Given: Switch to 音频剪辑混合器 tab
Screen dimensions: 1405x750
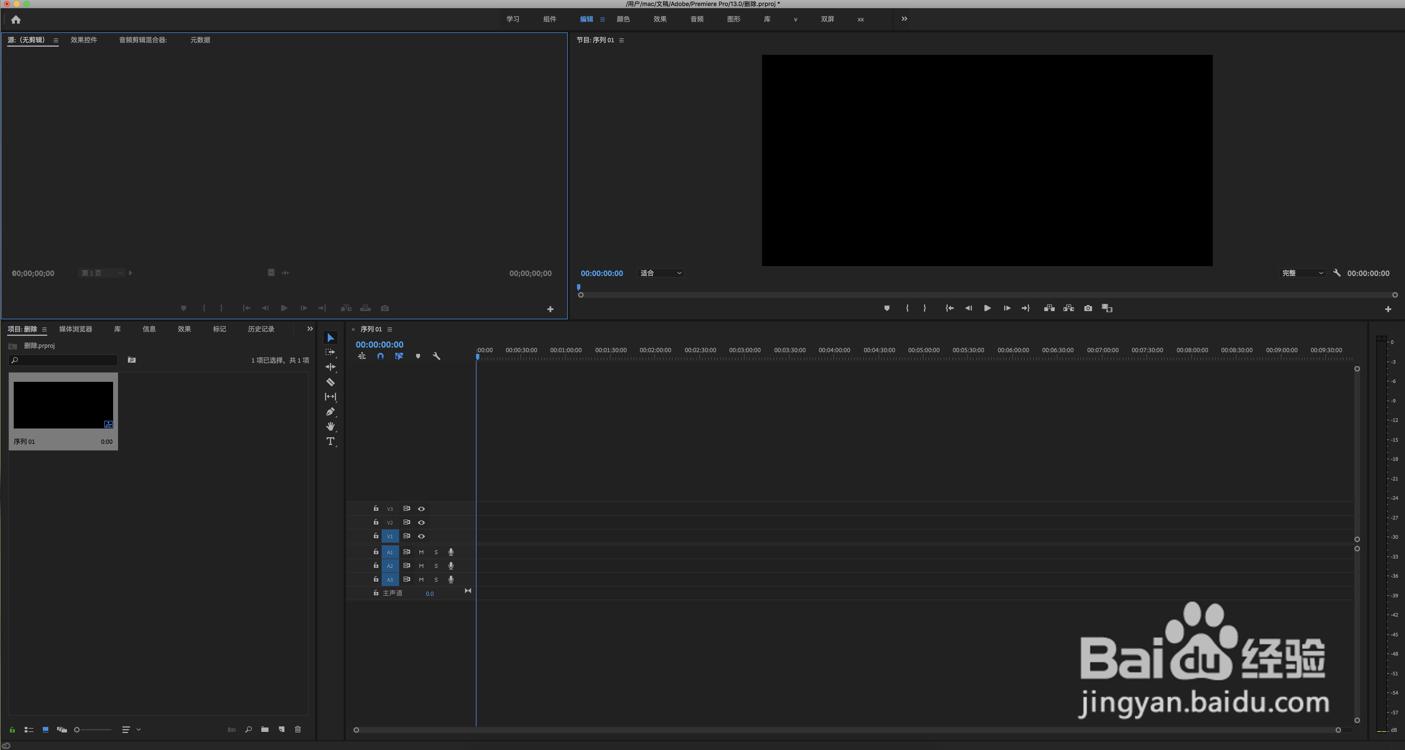Looking at the screenshot, I should pos(143,40).
